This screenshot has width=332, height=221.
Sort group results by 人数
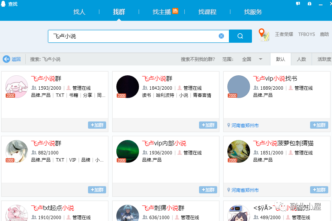click(301, 59)
